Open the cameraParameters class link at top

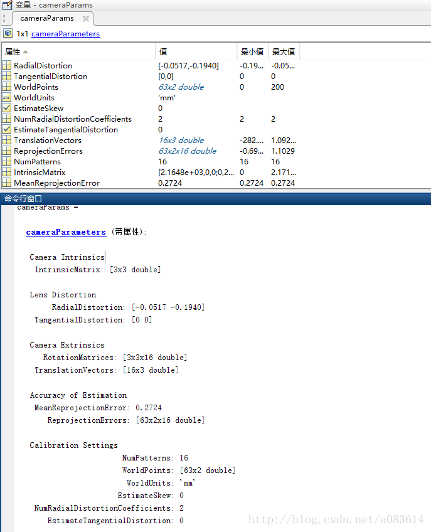click(x=65, y=34)
